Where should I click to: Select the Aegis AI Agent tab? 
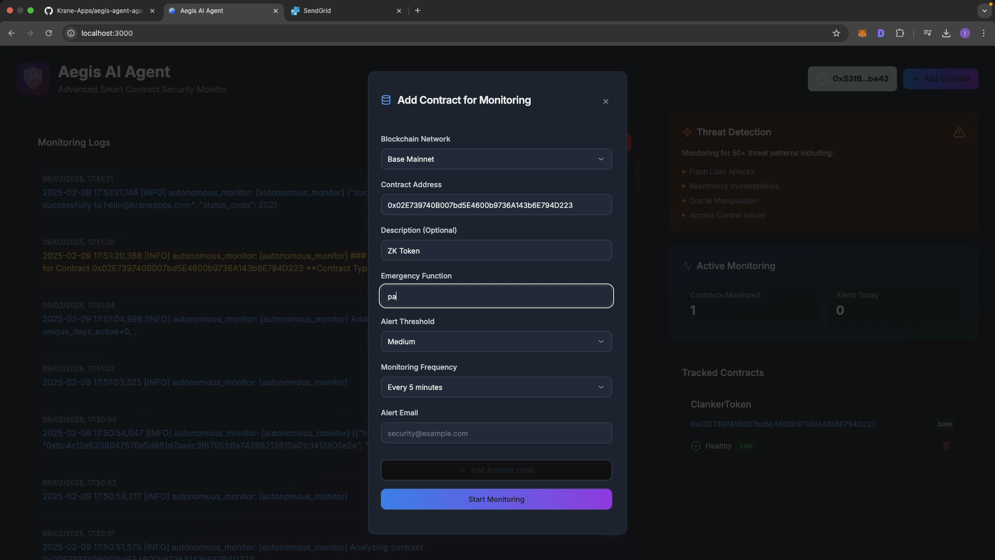click(224, 11)
